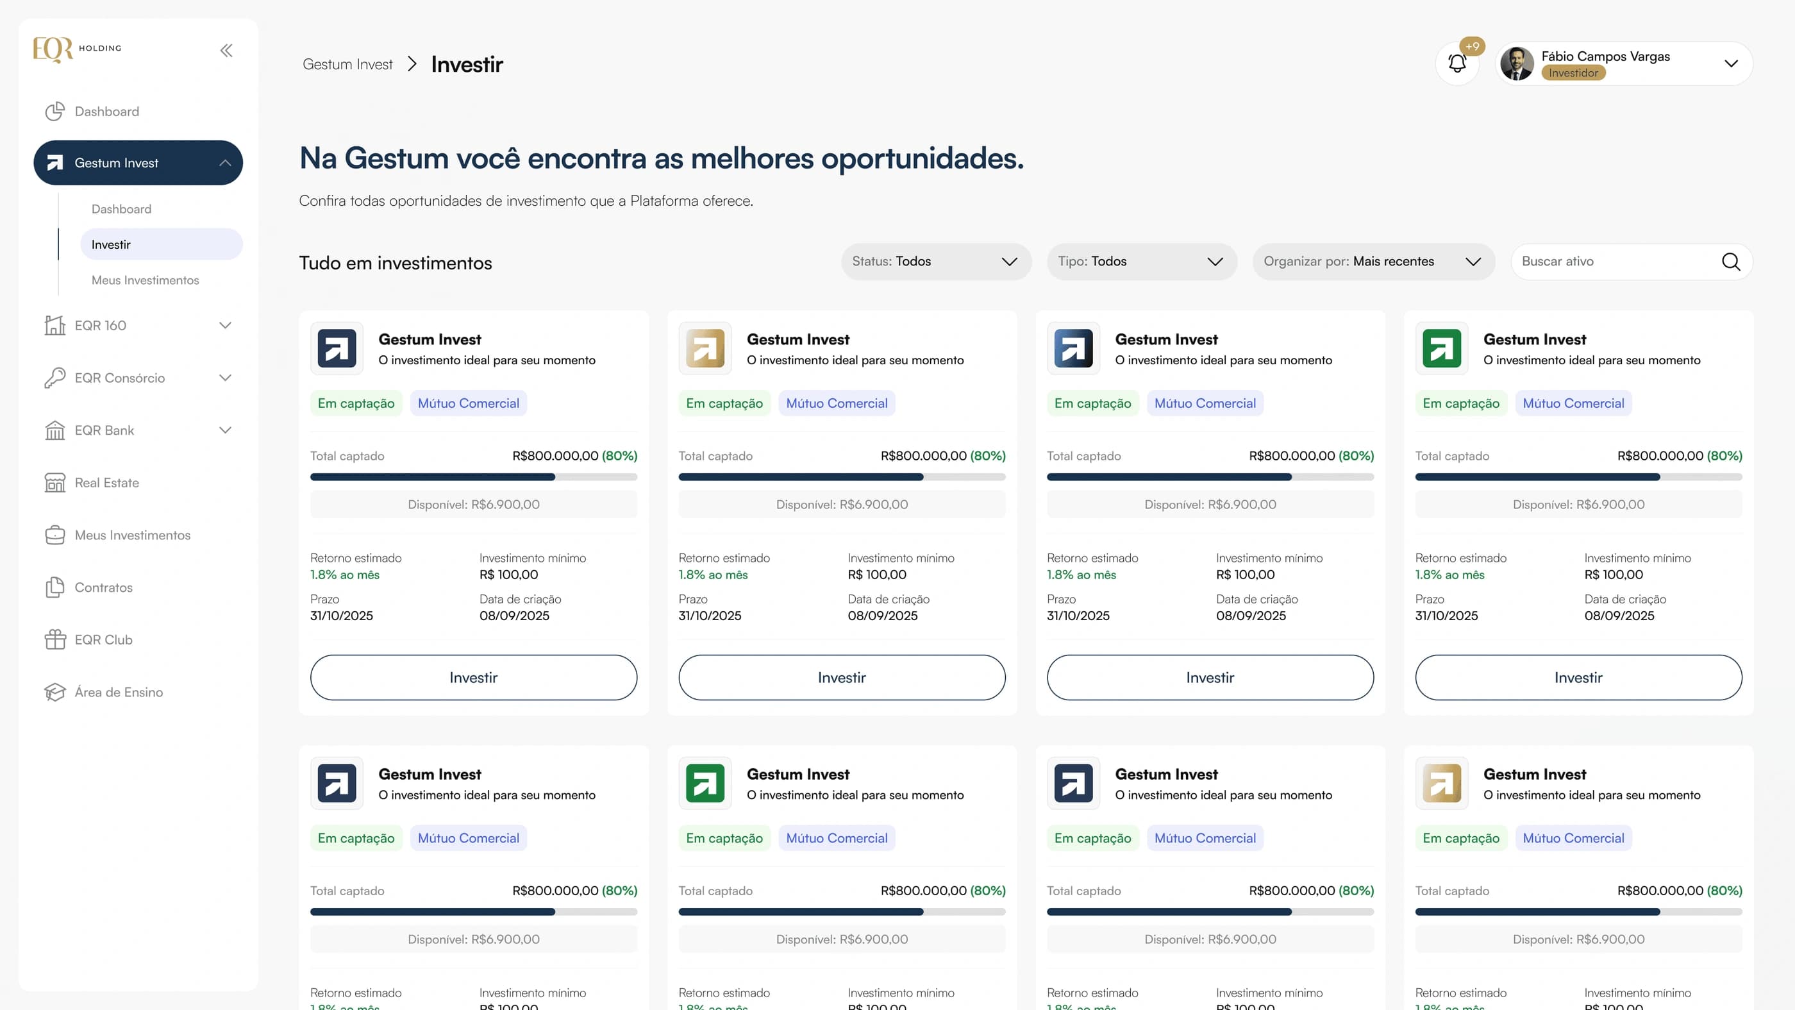Collapse the Gestum Invest sidebar section chevron
Image resolution: width=1795 pixels, height=1010 pixels.
(x=225, y=162)
